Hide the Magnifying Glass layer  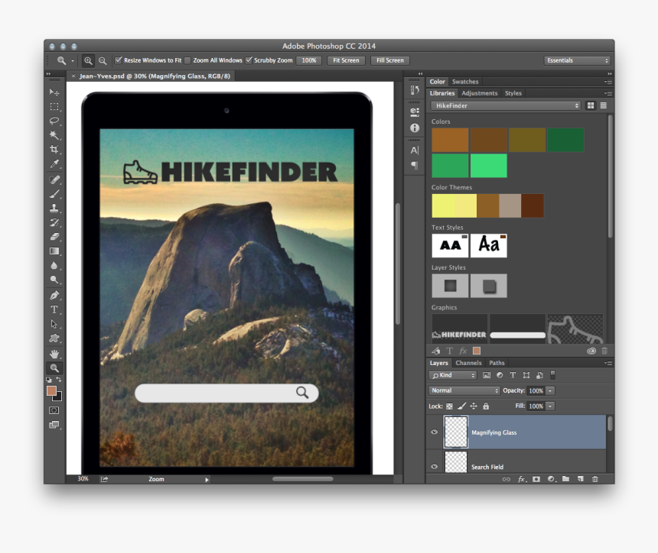pyautogui.click(x=435, y=432)
